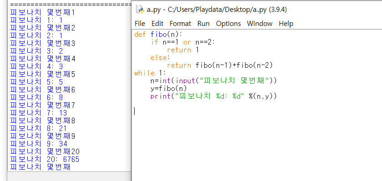
Task: Click the 'return 1' code line
Action: click(183, 50)
